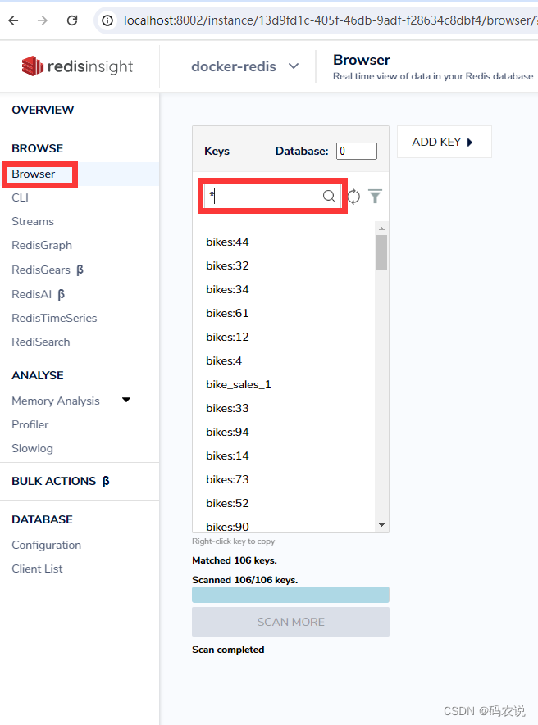Reload the page with the refresh icon
Viewport: 538px width, 725px height.
[72, 20]
